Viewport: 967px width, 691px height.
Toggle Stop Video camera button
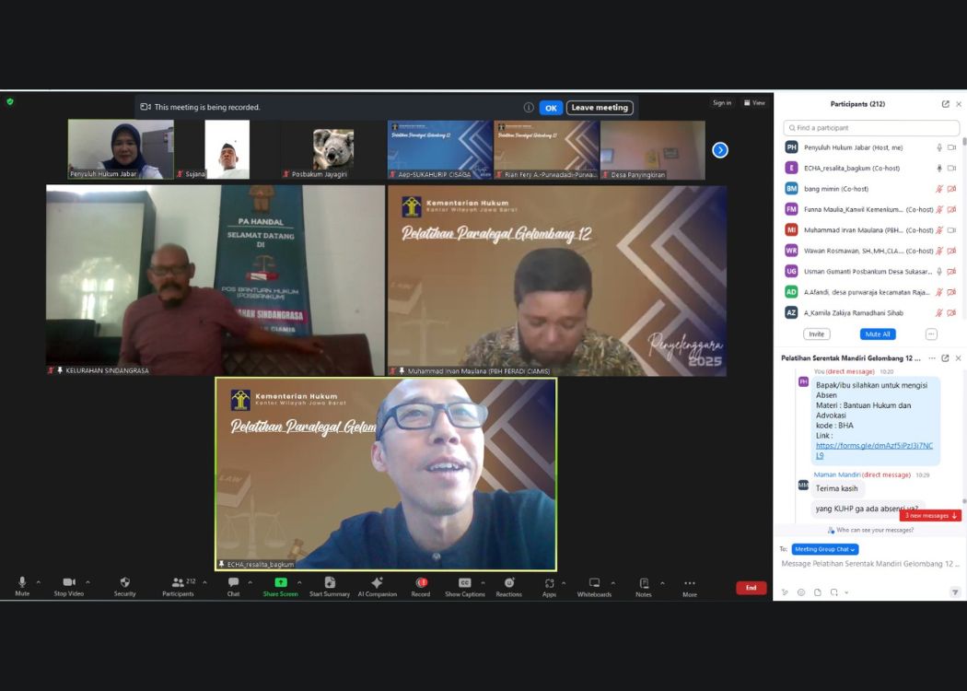[68, 583]
